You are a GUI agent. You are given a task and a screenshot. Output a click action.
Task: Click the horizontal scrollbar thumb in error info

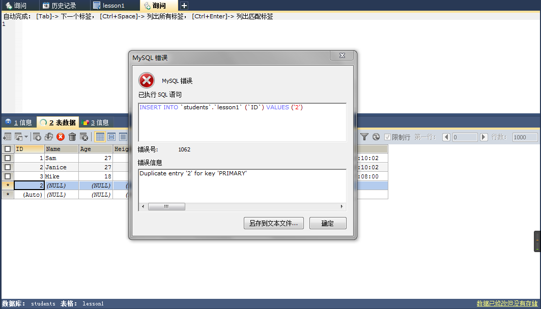pyautogui.click(x=166, y=206)
